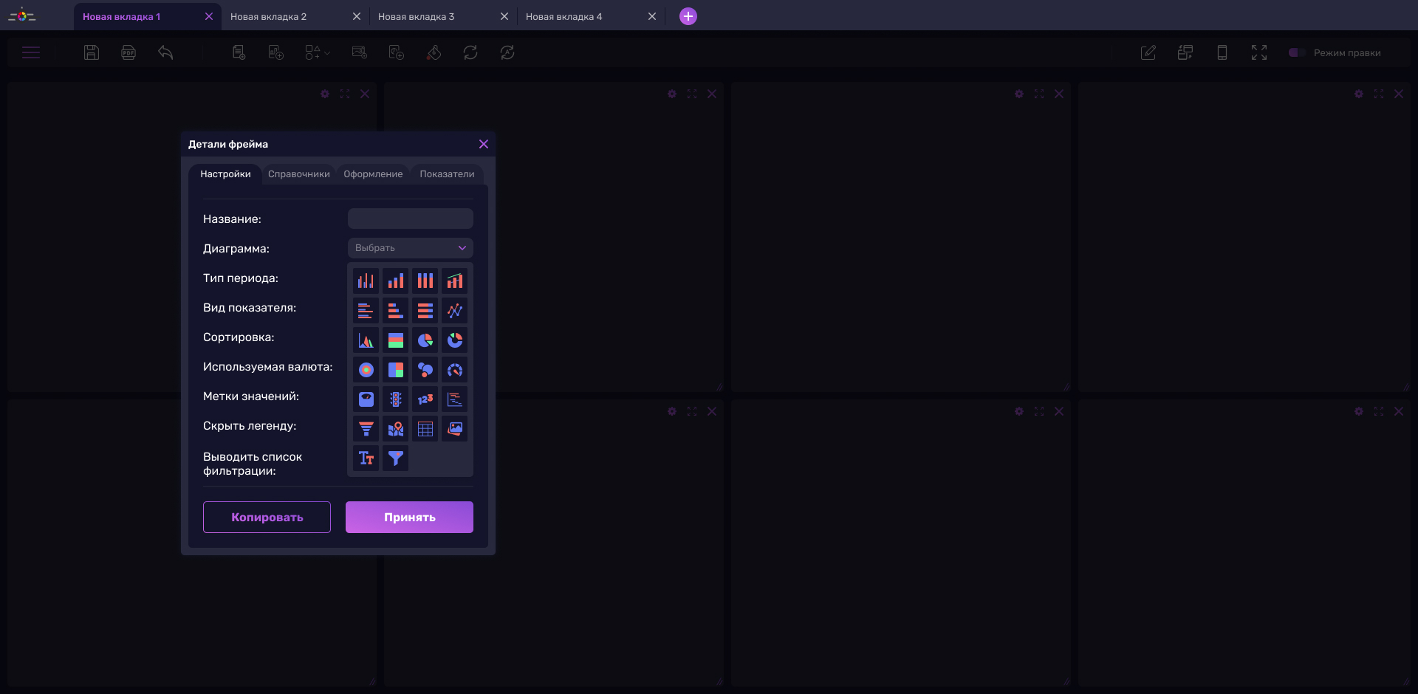This screenshot has width=1418, height=694.
Task: Click the fullscreen expand arrows in toolbar
Action: click(x=1259, y=52)
